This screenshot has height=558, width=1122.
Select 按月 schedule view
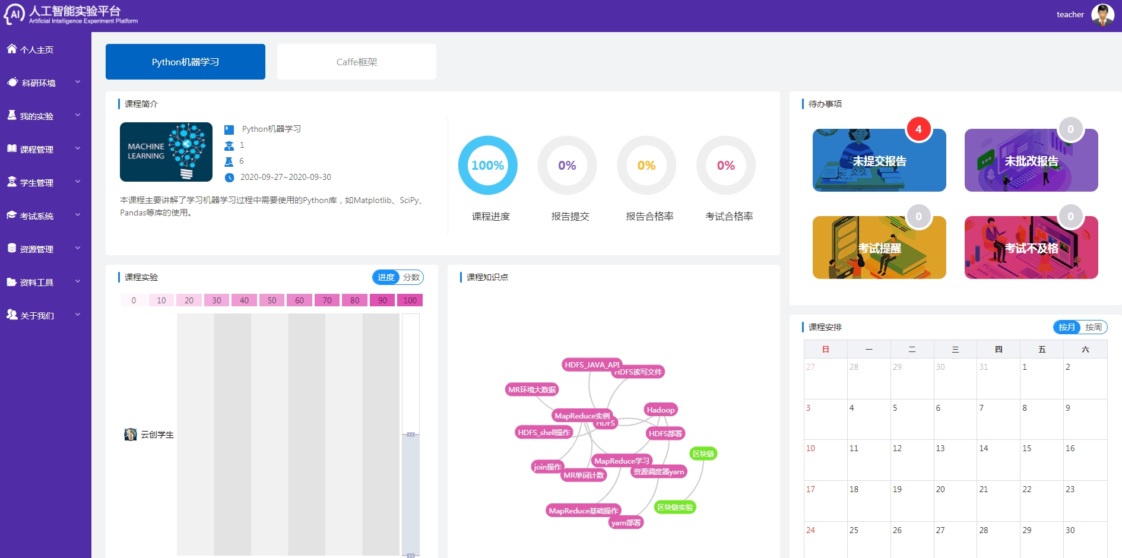(x=1067, y=327)
